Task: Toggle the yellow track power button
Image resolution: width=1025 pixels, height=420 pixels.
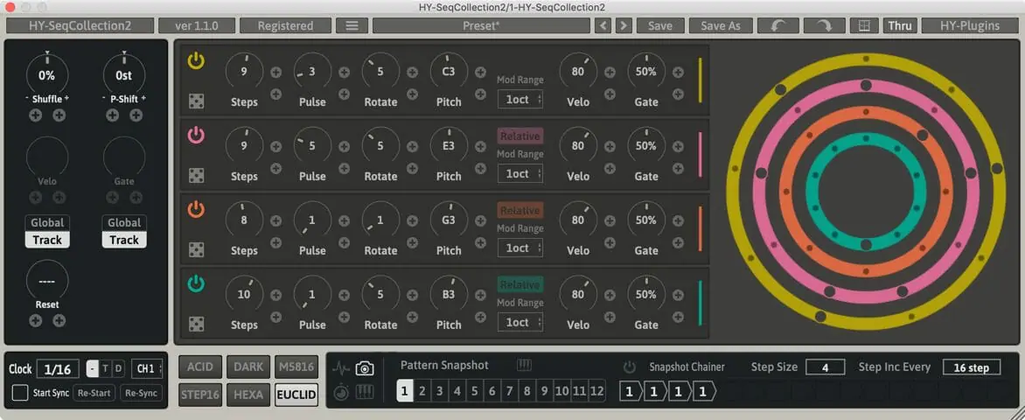Action: [196, 60]
